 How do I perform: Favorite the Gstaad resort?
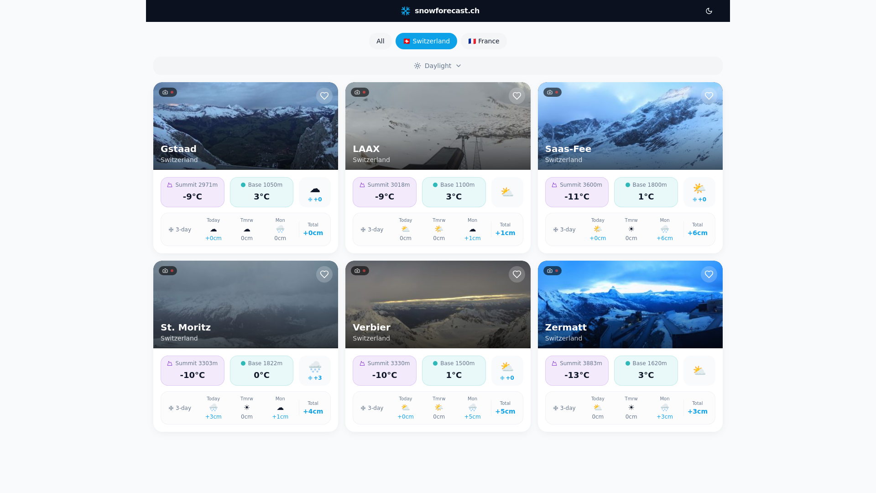[x=324, y=96]
